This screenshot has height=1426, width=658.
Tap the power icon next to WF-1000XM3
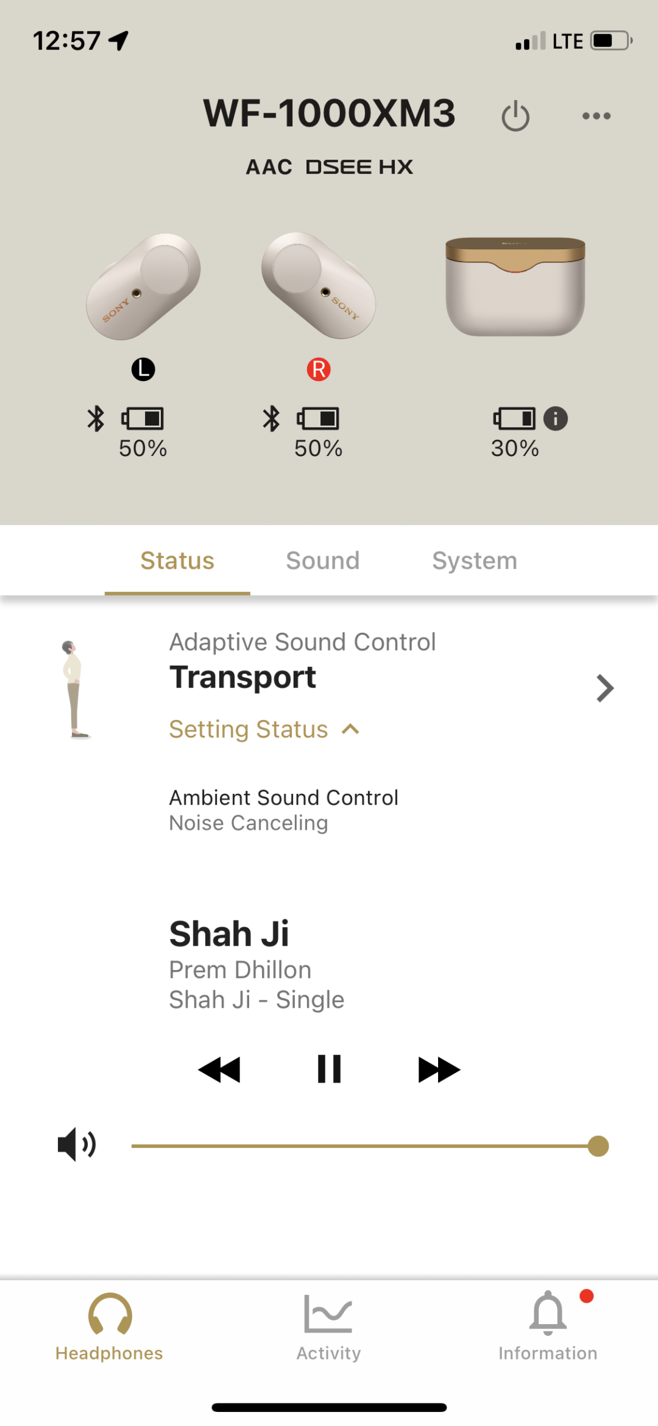click(x=515, y=116)
